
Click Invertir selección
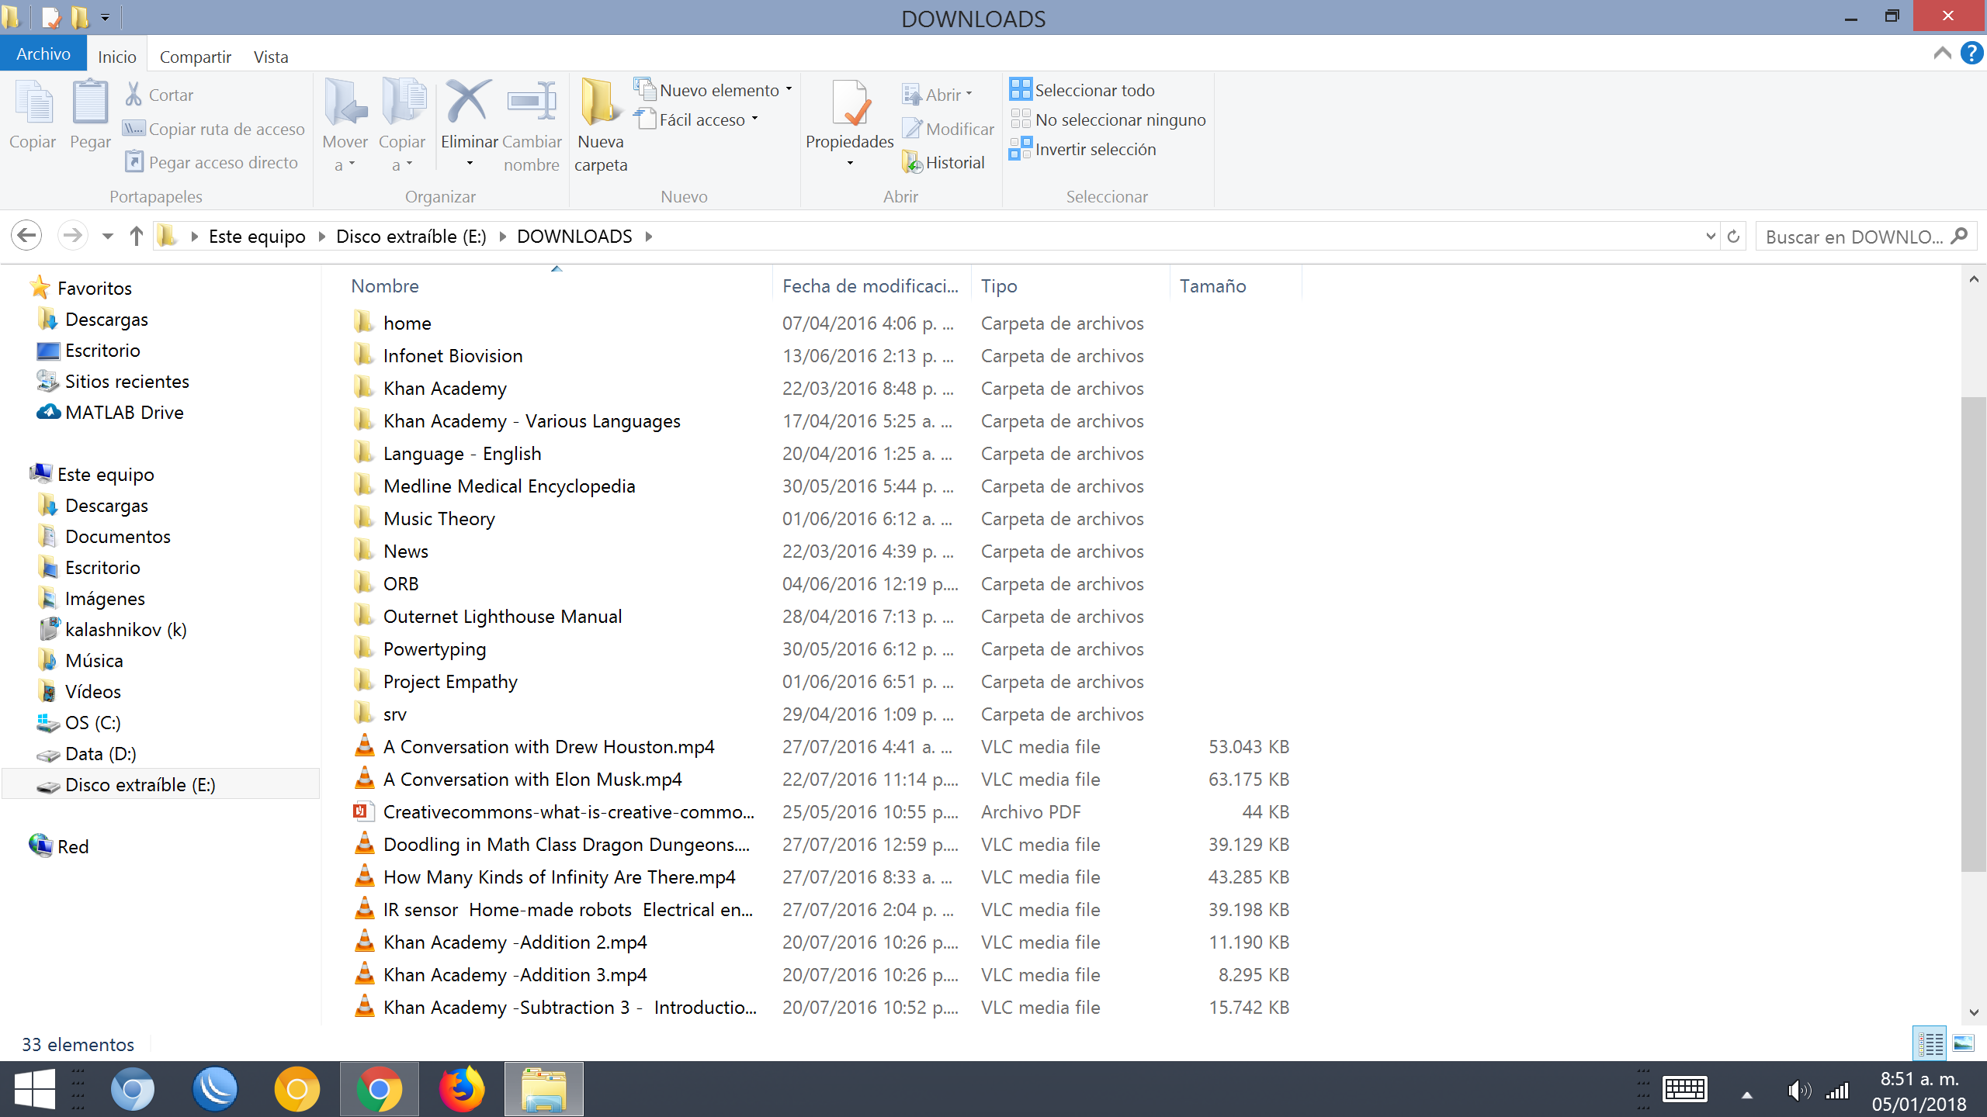point(1083,149)
